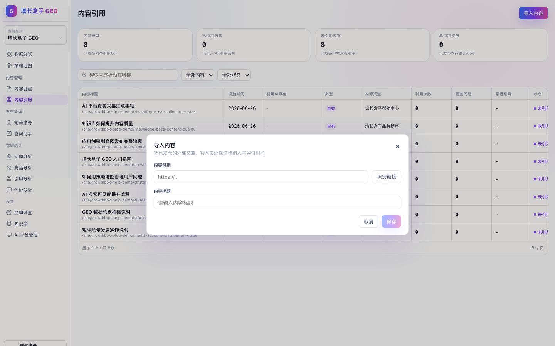Open the 评价分析 chat icon
Viewport: 555px width, 346px height.
click(9, 190)
